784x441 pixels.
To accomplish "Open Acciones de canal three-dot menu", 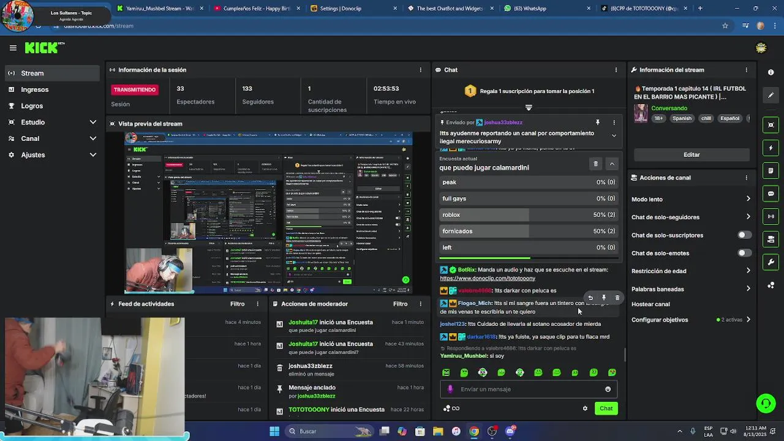I will coord(746,178).
